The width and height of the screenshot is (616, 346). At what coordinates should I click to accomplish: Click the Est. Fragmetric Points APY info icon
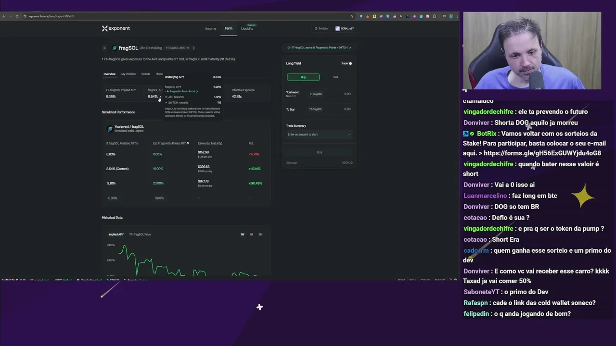pyautogui.click(x=188, y=143)
